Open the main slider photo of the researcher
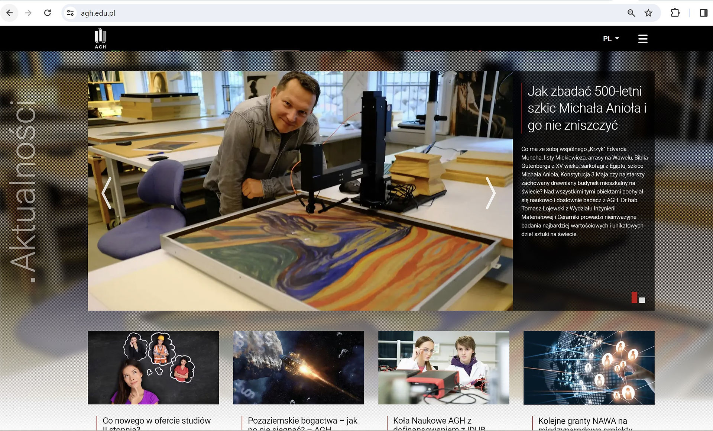713x431 pixels. click(x=300, y=191)
